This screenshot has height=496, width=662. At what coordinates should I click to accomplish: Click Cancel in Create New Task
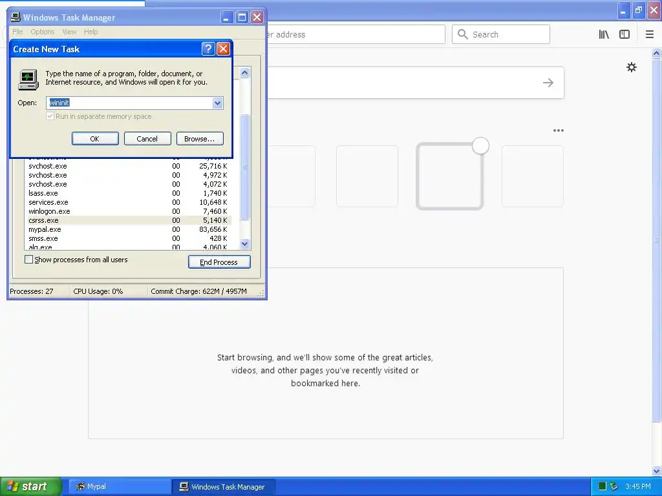click(147, 139)
